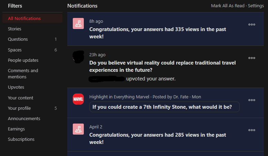This screenshot has width=268, height=156.
Task: Open the virtual reality travel question
Action: [163, 67]
